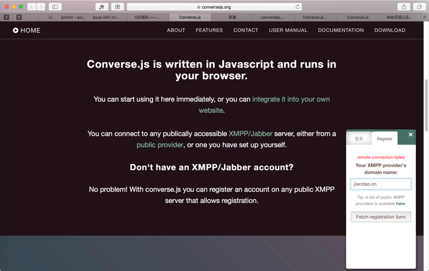Click the 'Don't have an XMPP/Jabber account?' heading
429x271 pixels.
[211, 167]
